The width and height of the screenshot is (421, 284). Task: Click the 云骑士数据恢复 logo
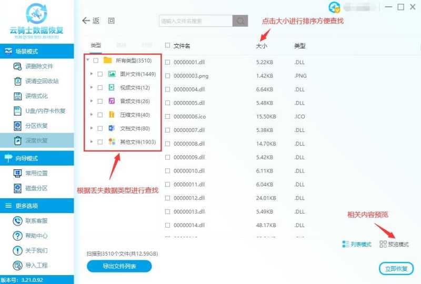coord(36,21)
